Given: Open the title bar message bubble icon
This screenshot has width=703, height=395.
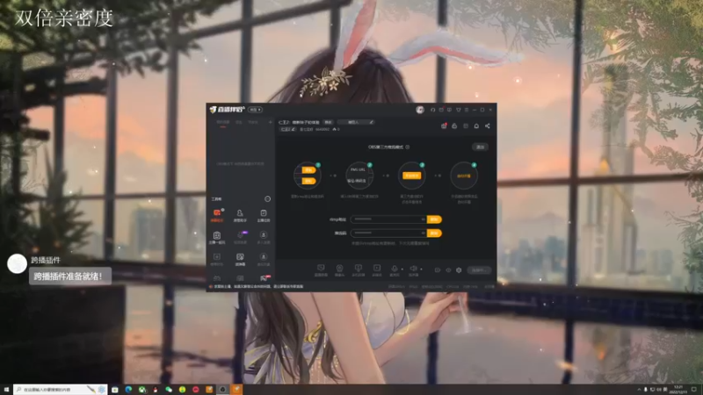Looking at the screenshot, I should tap(449, 110).
